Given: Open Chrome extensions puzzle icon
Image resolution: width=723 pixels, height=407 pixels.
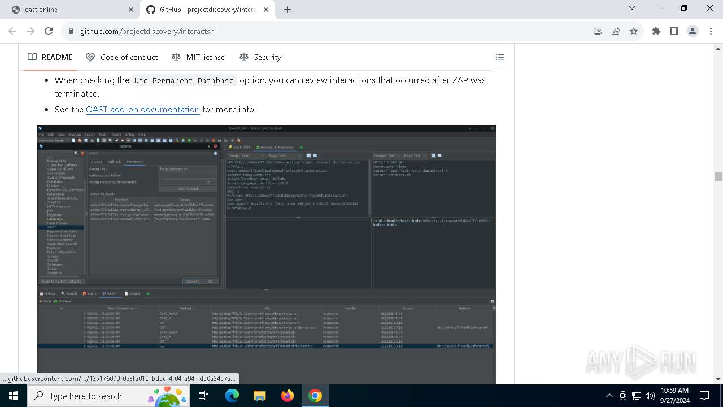Looking at the screenshot, I should click(656, 31).
